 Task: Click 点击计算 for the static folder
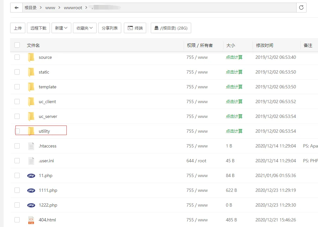pyautogui.click(x=234, y=72)
